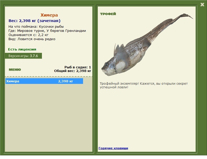Click the Где: Мировое турне location line
207x159 pixels.
tap(47, 31)
